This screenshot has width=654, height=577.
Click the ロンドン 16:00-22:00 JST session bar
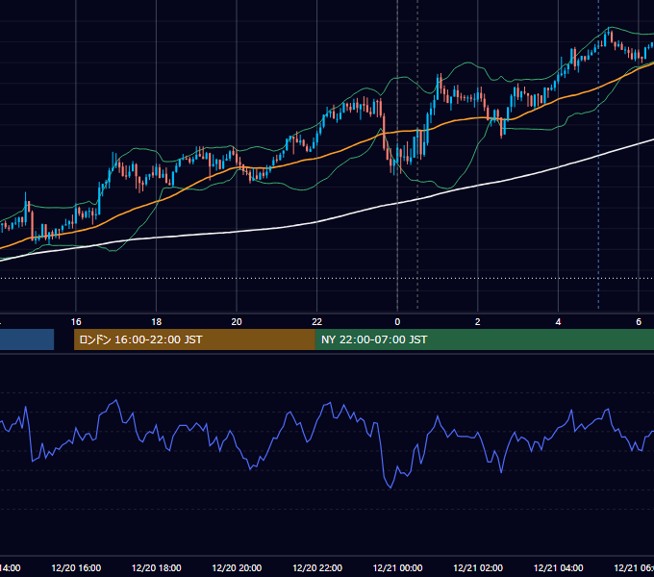tap(194, 339)
